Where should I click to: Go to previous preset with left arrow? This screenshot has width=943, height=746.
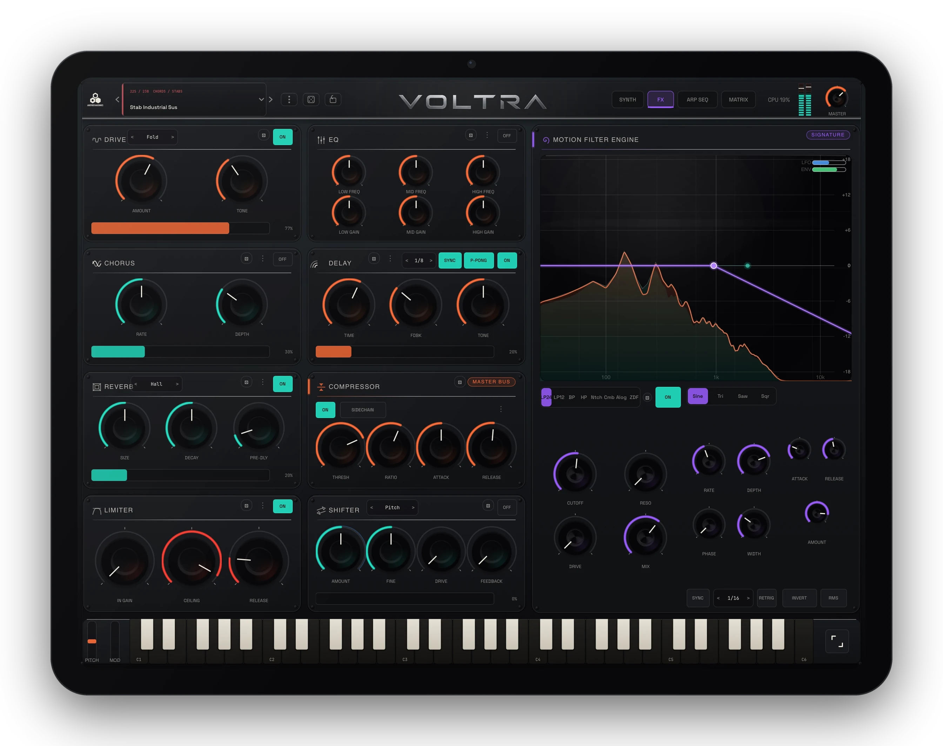(x=117, y=100)
